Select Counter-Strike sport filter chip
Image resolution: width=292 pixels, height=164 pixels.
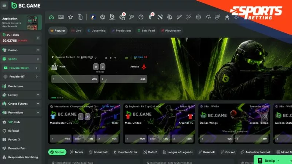click(x=125, y=152)
